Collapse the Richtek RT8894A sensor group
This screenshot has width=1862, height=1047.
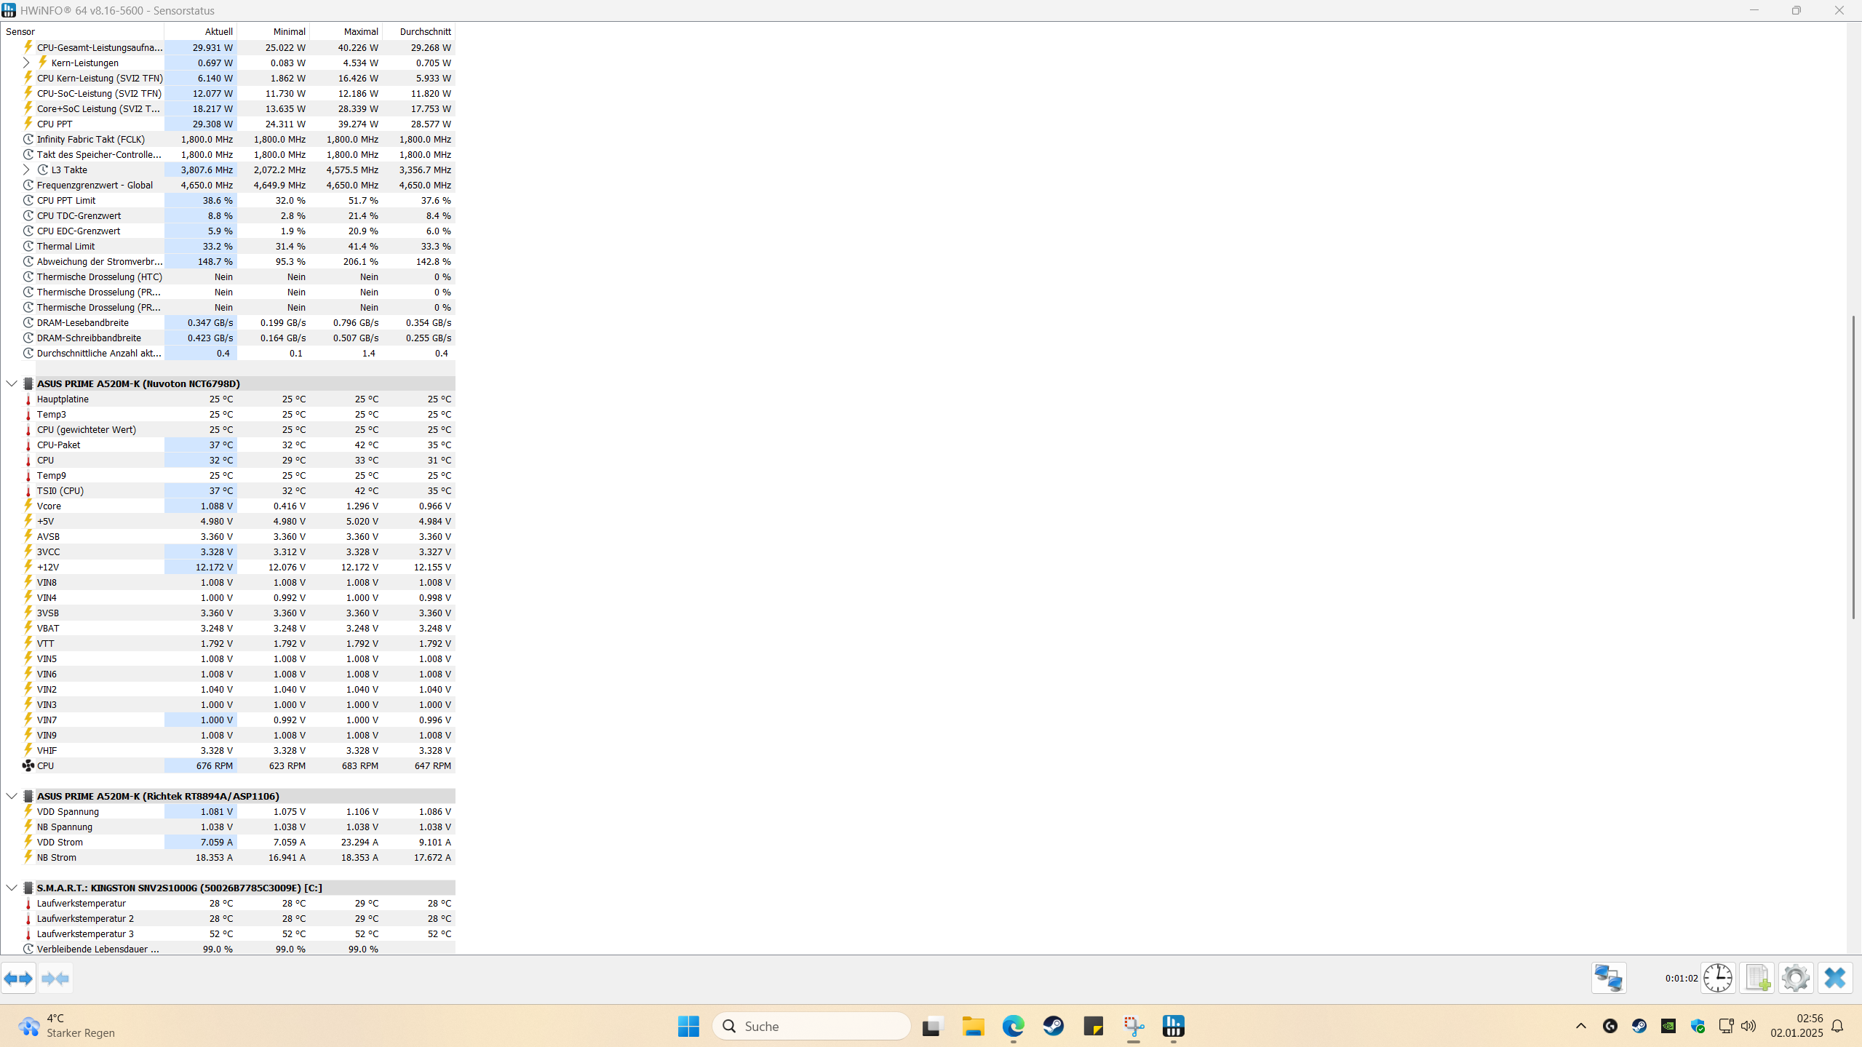click(12, 796)
